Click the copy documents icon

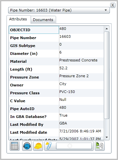pyautogui.click(x=100, y=146)
